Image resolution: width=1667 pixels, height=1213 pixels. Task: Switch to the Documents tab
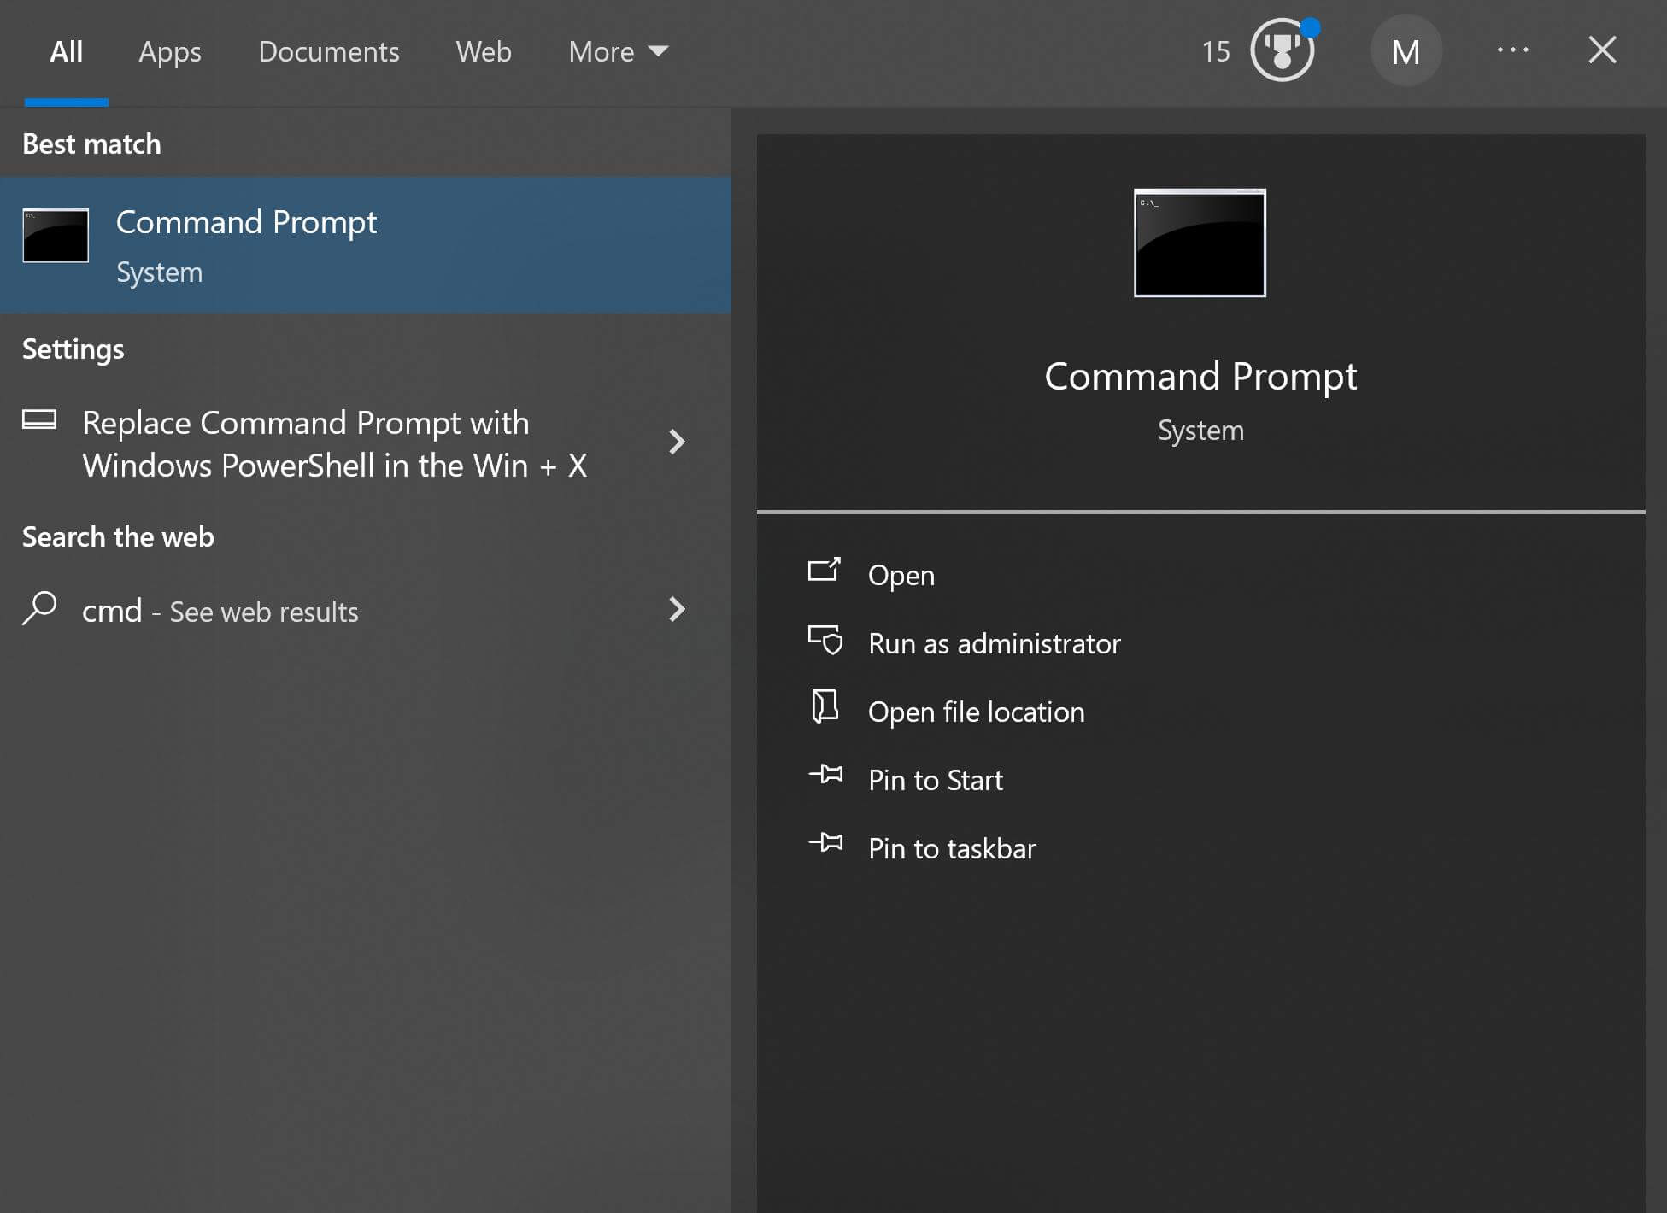coord(328,51)
